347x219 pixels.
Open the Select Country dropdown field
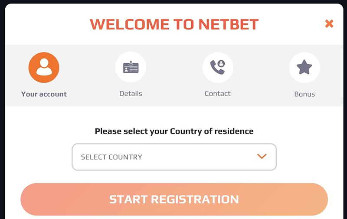click(174, 157)
